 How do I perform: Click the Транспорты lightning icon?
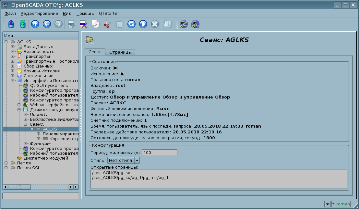[x=19, y=56]
